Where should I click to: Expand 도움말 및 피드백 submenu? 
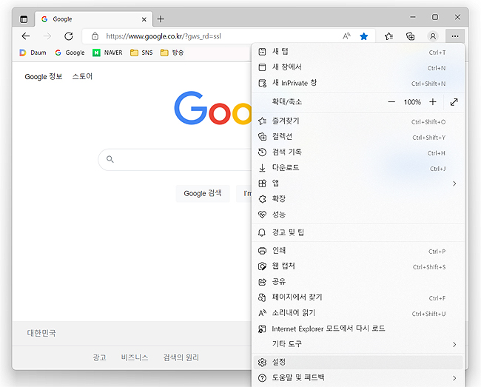[357, 378]
